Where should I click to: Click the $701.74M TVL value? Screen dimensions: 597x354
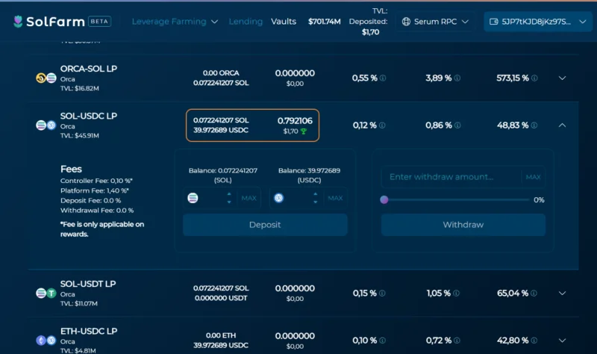click(x=325, y=22)
